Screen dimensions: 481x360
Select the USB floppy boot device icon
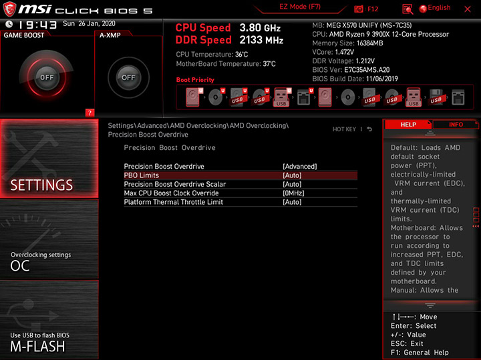(436, 97)
